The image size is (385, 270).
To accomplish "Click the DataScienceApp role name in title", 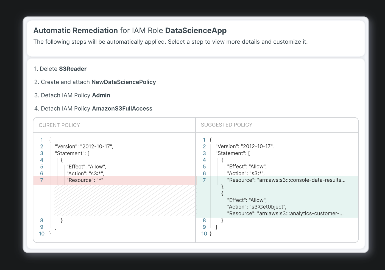I will 196,30.
